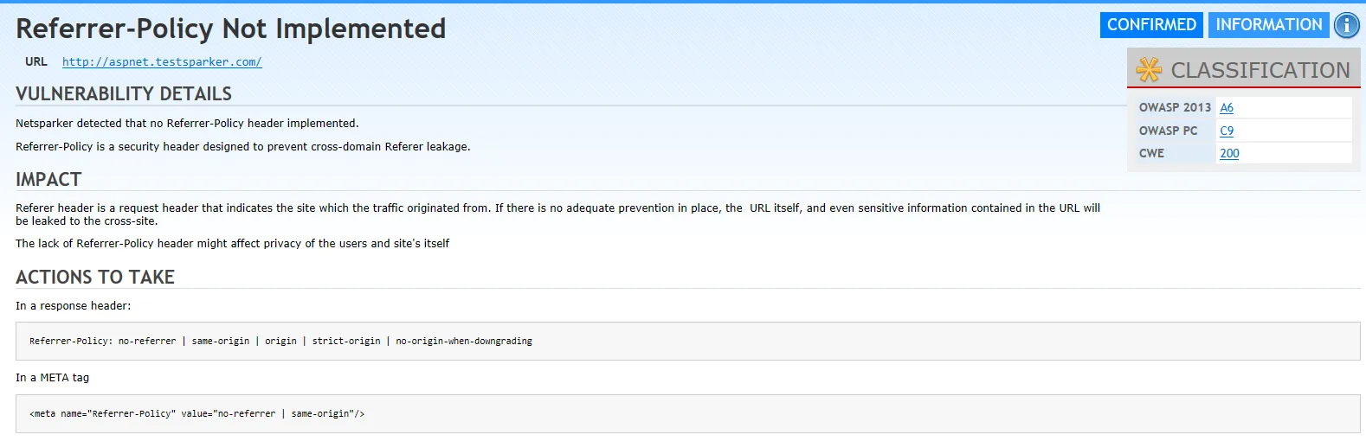Screen dimensions: 1366x441
Task: Click the CLASSIFICATION panel heading
Action: coord(1260,70)
